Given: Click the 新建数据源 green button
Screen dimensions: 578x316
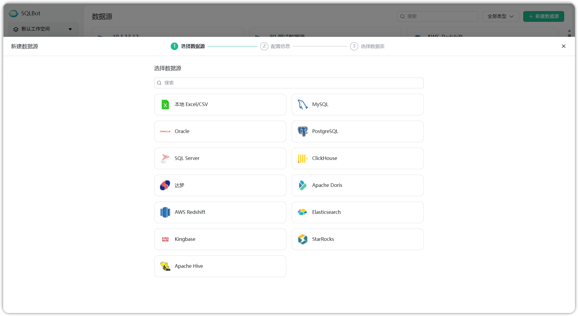Looking at the screenshot, I should coord(544,16).
